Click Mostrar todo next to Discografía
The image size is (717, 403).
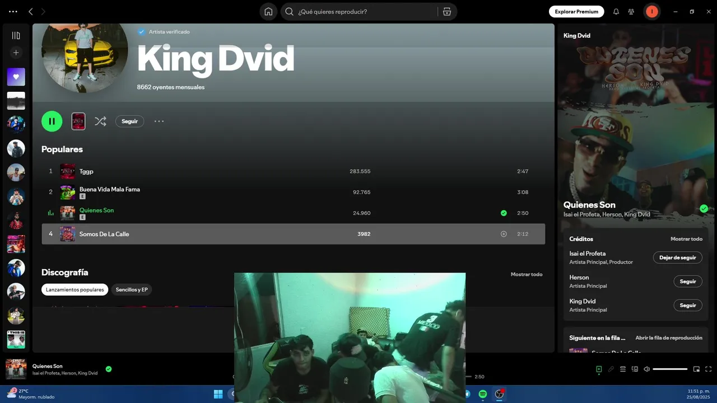(527, 274)
